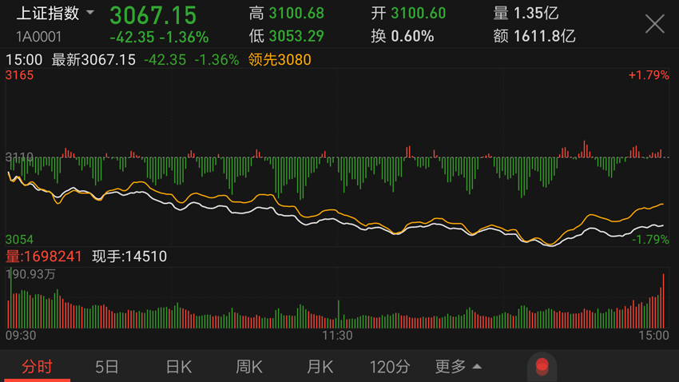679x382 pixels.
Task: Click the open value 3100.60
Action: click(x=419, y=14)
